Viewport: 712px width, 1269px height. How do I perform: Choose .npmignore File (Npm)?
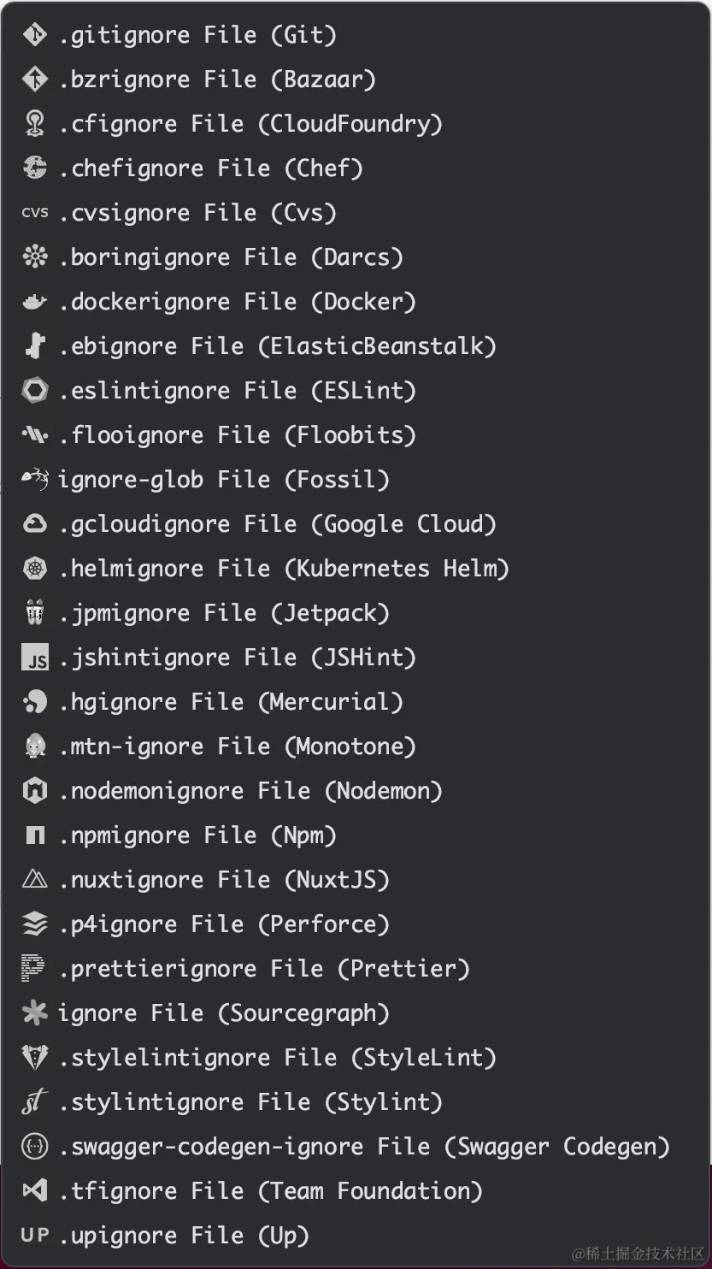point(197,835)
